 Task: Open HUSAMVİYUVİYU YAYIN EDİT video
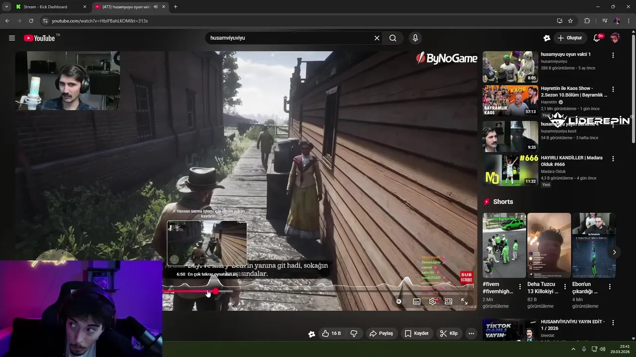coord(510,330)
